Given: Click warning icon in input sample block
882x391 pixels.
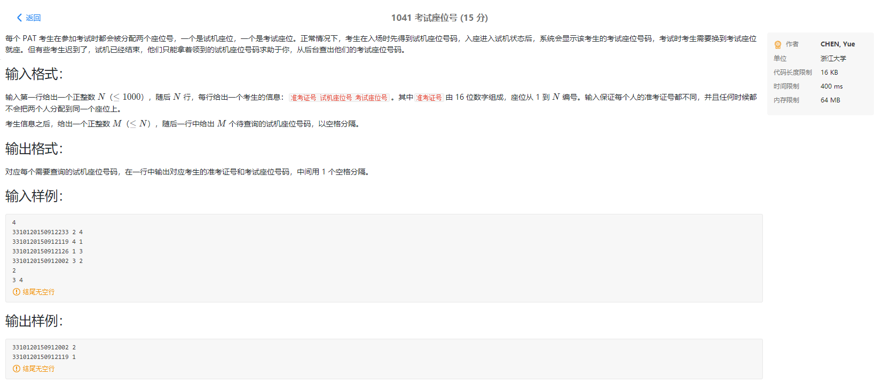Looking at the screenshot, I should point(16,292).
